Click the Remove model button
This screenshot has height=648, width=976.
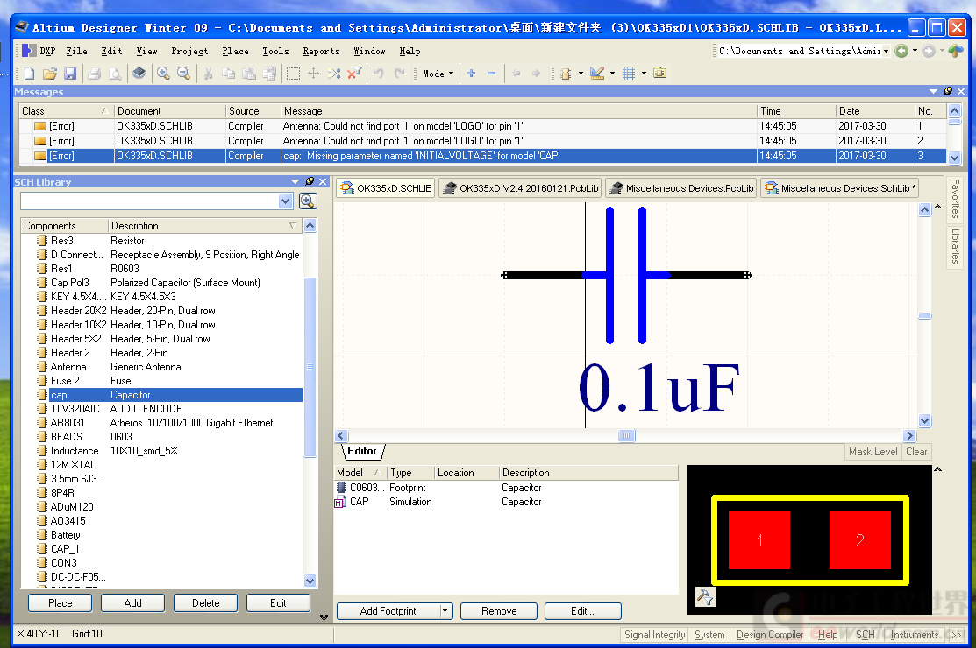(499, 611)
